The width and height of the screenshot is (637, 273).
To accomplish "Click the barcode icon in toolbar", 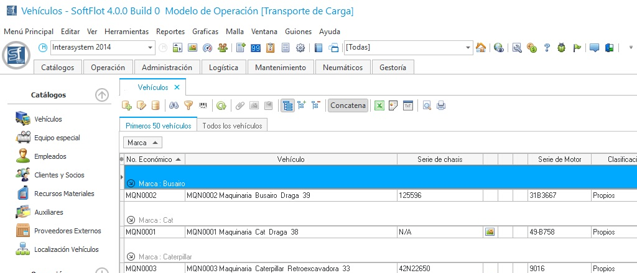I will [203, 105].
